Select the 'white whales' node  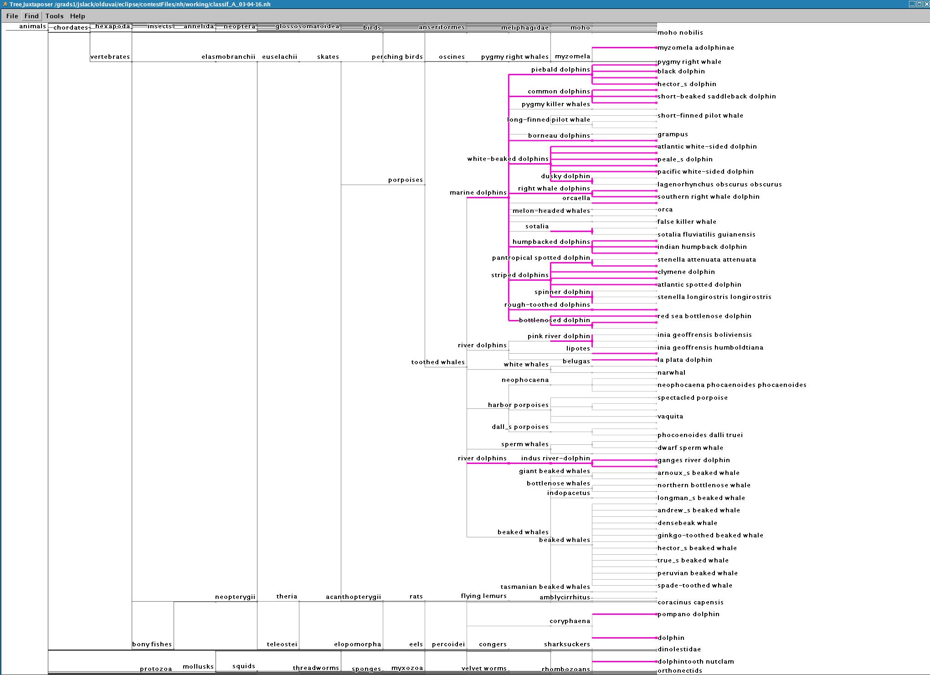coord(526,365)
